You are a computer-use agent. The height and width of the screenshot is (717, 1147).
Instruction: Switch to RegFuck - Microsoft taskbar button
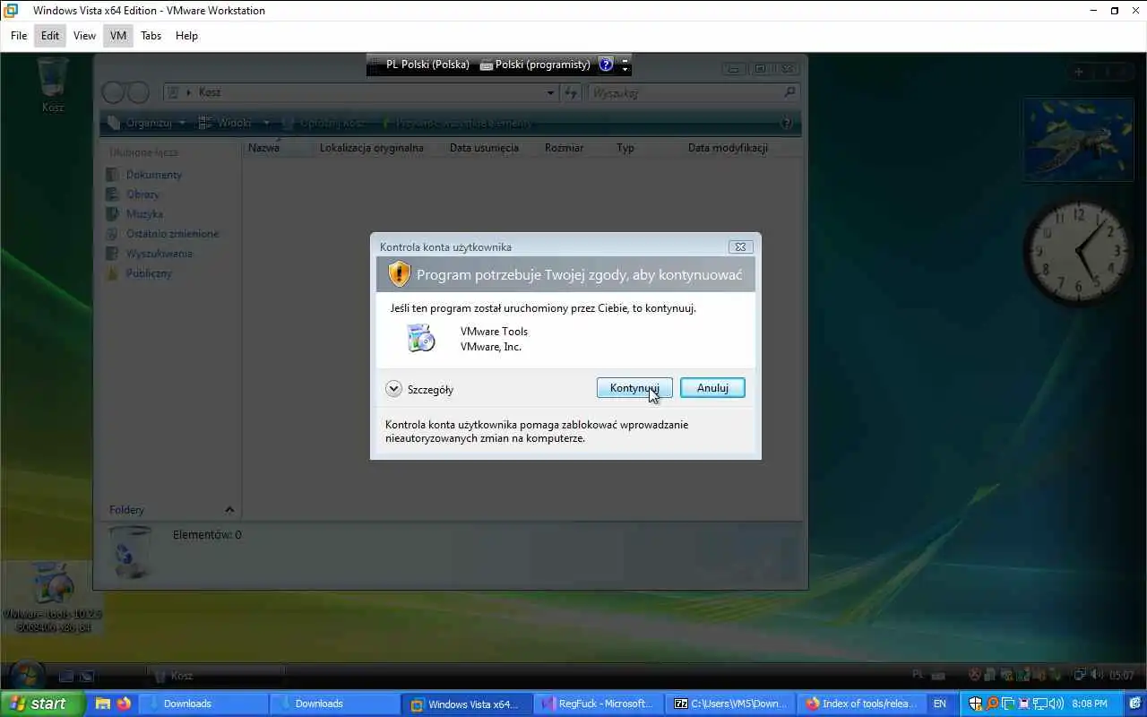[599, 704]
